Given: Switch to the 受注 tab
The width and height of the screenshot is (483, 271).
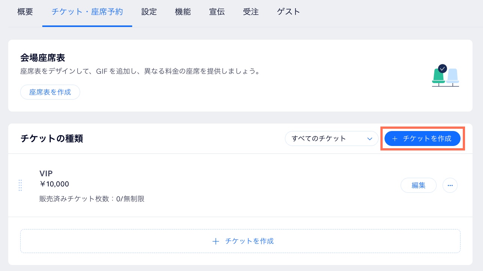Looking at the screenshot, I should point(250,12).
